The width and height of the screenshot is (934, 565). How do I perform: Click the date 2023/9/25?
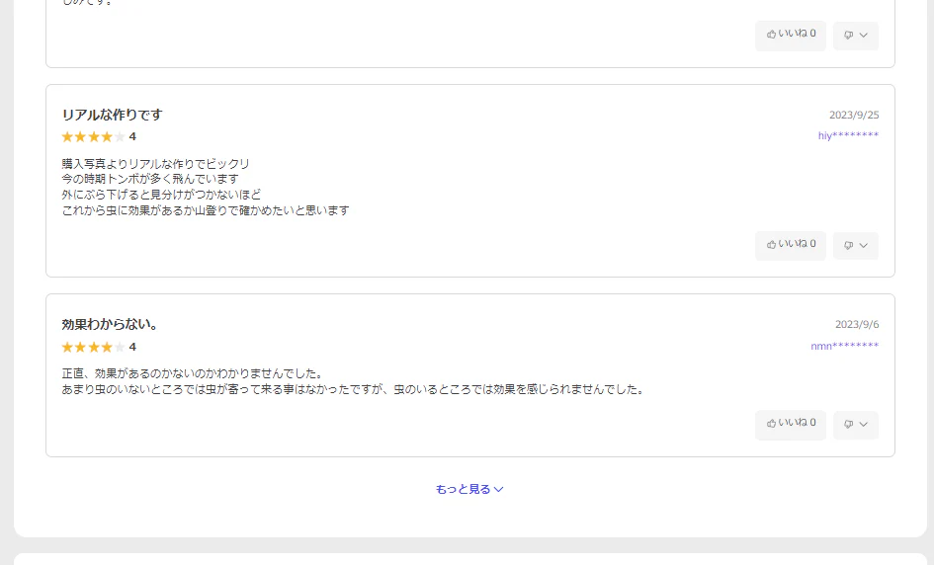[853, 116]
